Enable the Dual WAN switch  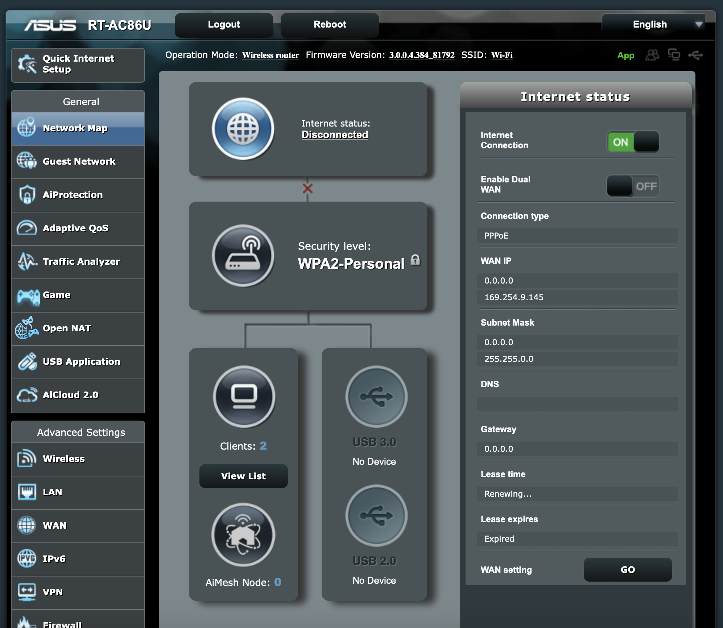pos(633,186)
